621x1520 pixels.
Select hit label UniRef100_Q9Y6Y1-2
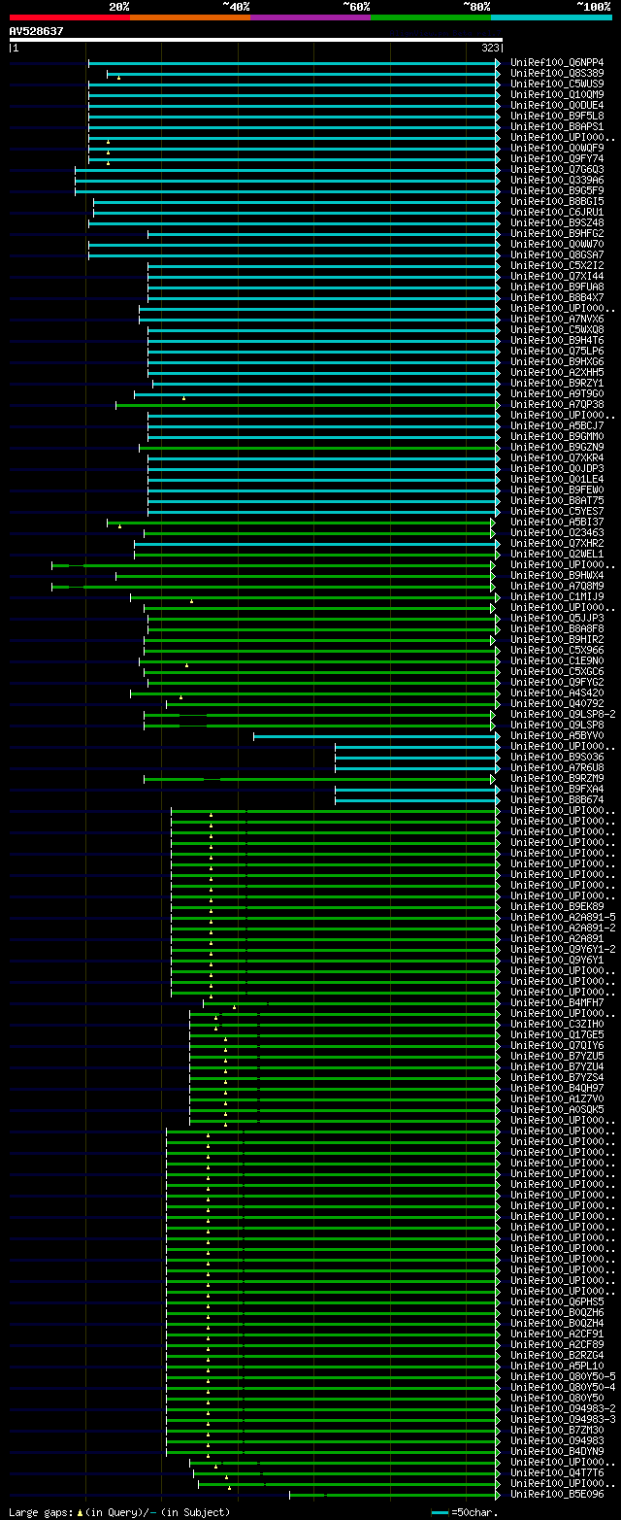pyautogui.click(x=563, y=950)
